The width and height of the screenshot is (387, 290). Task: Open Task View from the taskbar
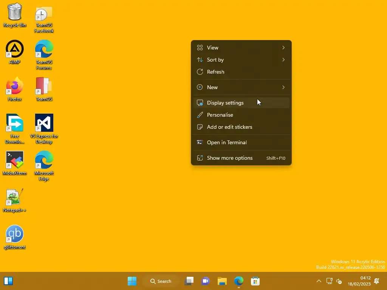tap(189, 281)
